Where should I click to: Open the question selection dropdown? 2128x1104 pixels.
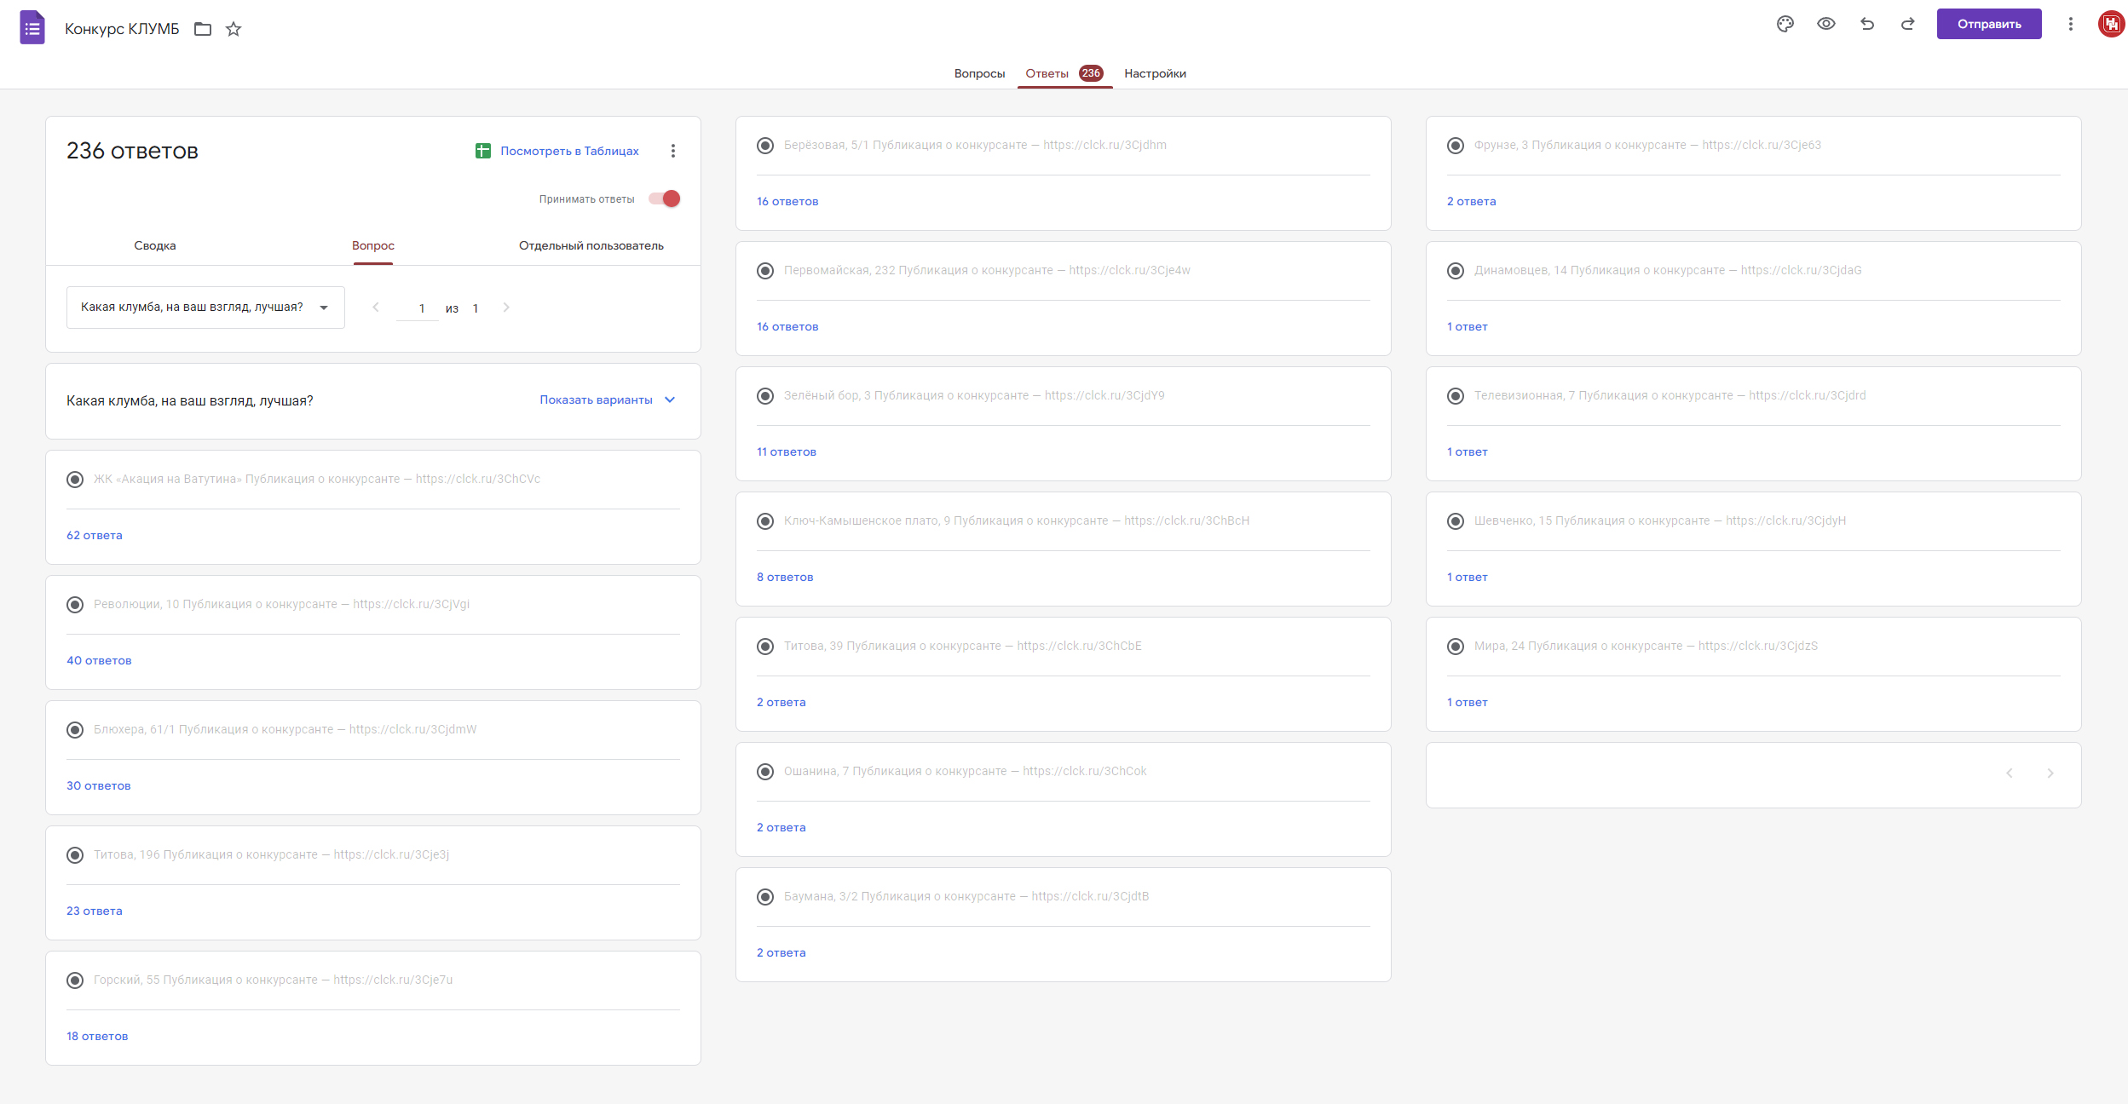(x=205, y=308)
